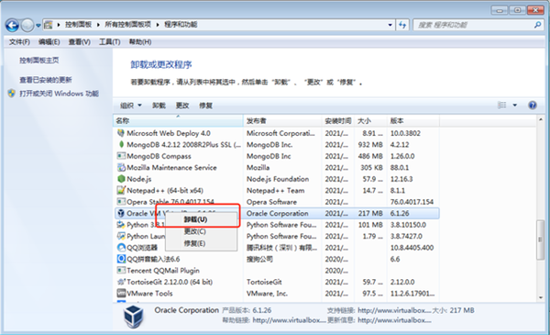
Task: Click the Python Launcher program icon
Action: pos(121,236)
